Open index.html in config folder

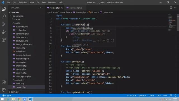click(20, 51)
